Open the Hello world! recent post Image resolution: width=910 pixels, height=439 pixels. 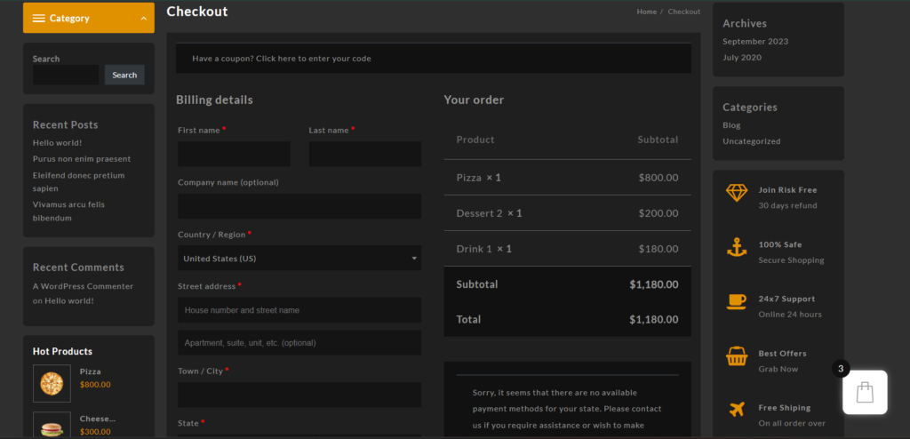pyautogui.click(x=57, y=142)
